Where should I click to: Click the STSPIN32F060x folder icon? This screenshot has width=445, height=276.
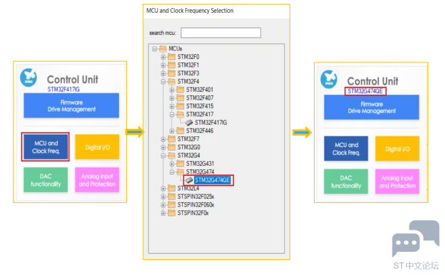[x=171, y=205]
